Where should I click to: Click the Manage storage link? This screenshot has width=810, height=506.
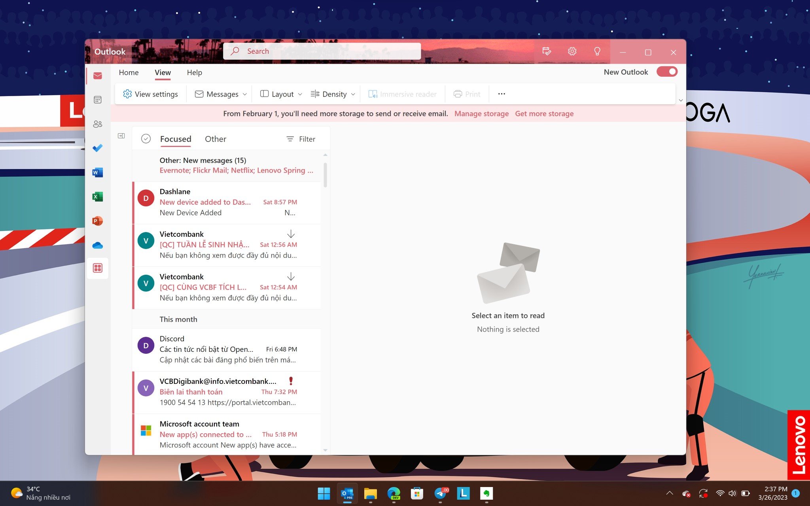481,113
